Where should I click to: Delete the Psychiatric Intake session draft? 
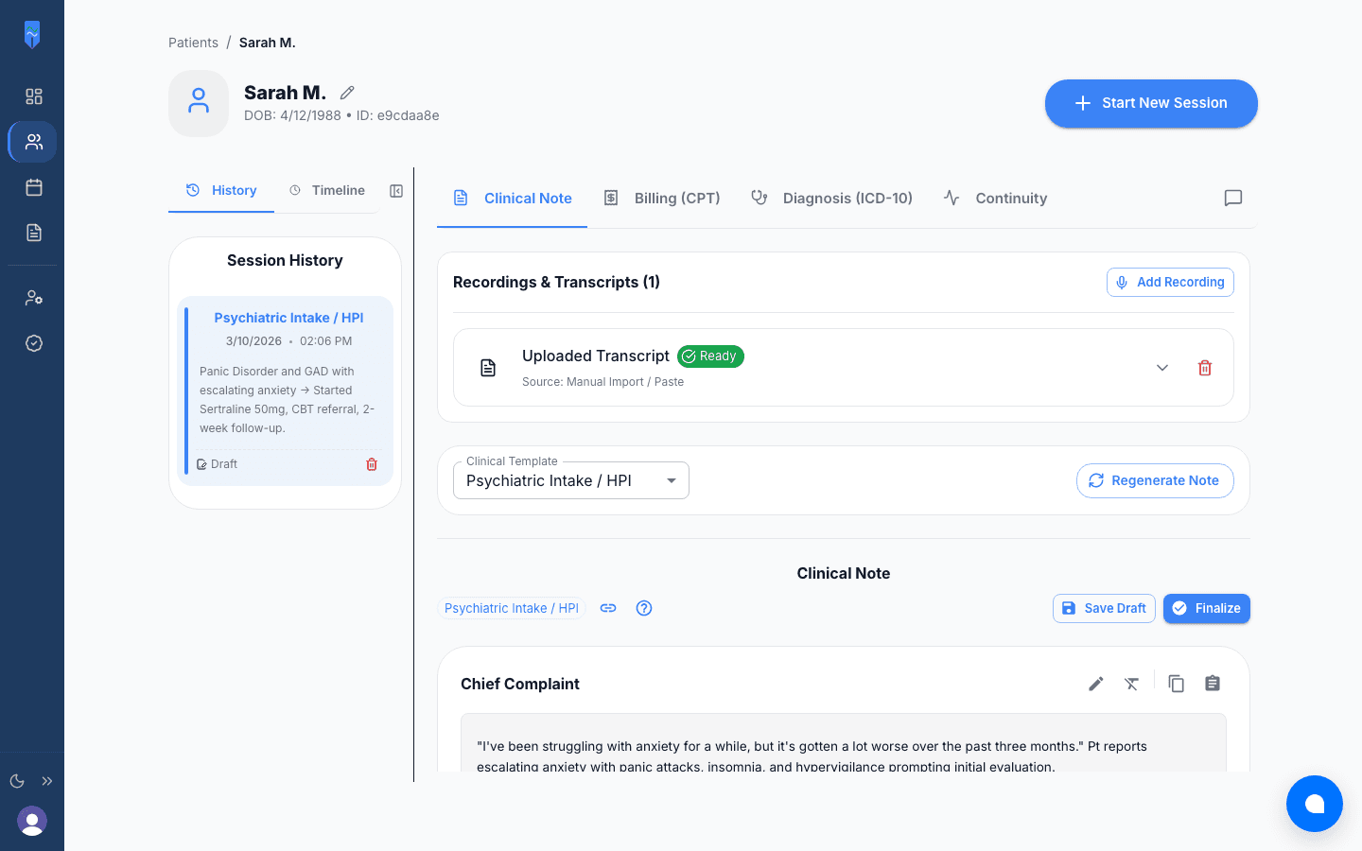tap(372, 464)
